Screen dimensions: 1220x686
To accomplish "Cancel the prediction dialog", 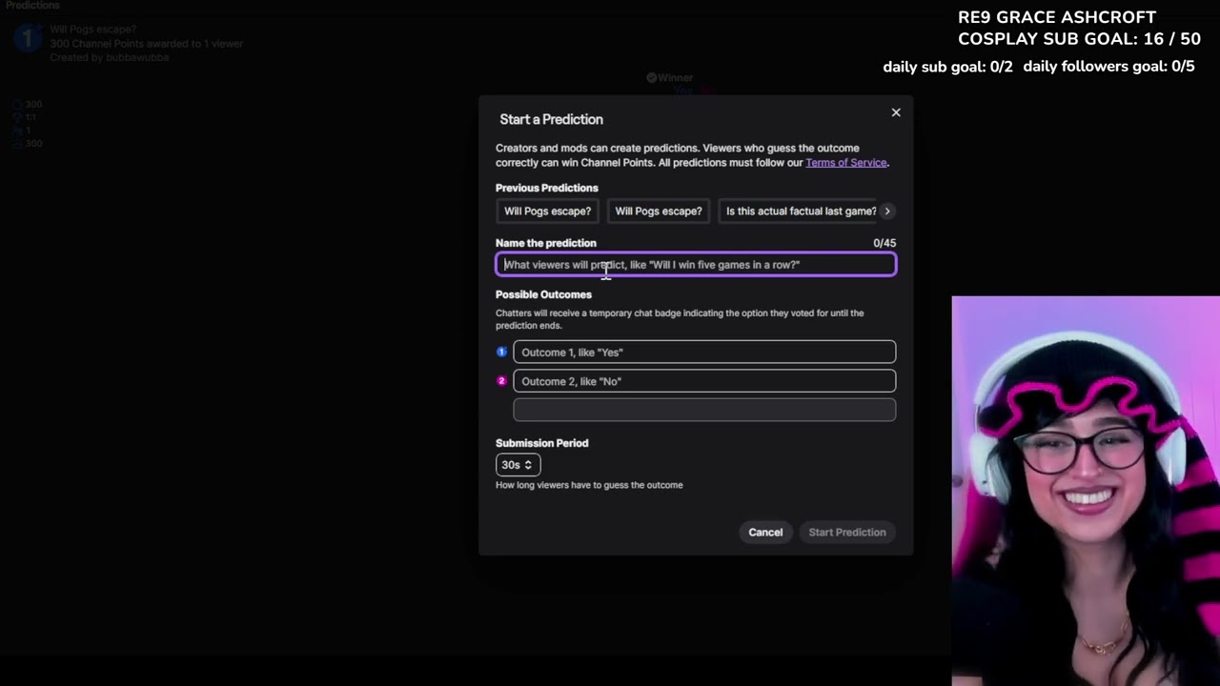I will point(765,533).
